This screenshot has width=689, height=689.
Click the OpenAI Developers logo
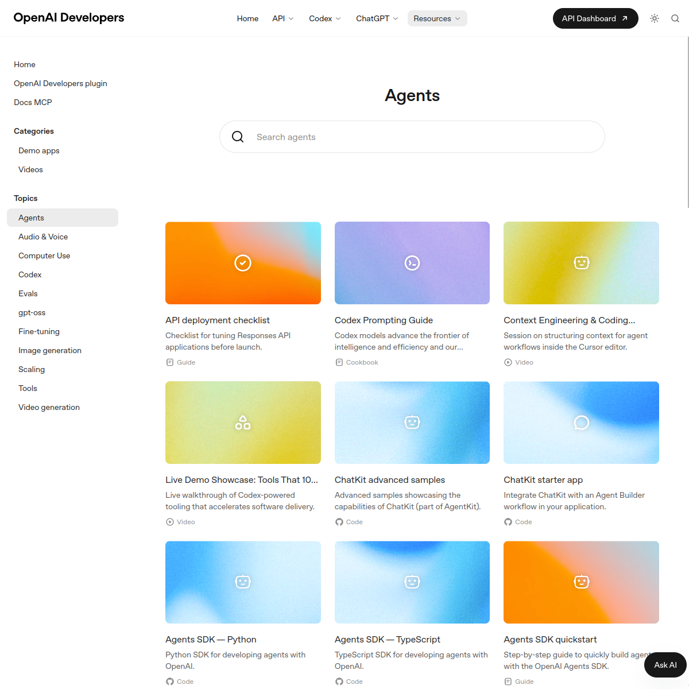(69, 18)
